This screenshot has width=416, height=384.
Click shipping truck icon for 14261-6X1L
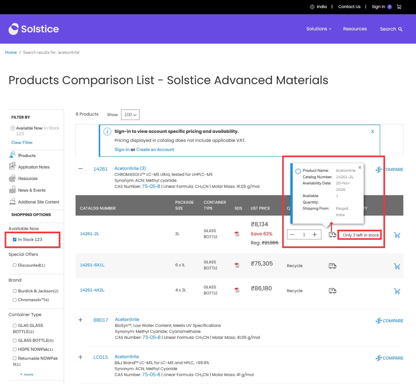(332, 266)
